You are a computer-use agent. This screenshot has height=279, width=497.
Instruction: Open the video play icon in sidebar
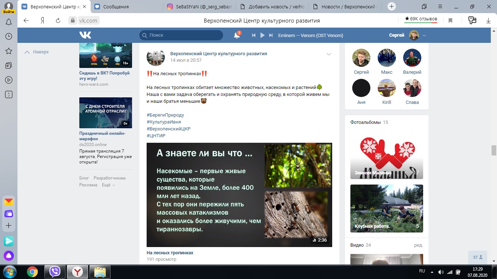(9, 80)
